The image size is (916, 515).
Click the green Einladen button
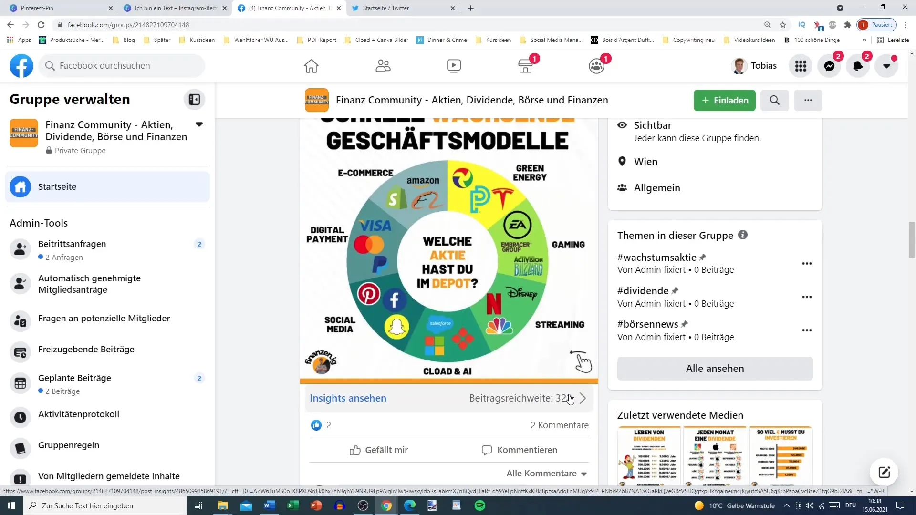[724, 100]
